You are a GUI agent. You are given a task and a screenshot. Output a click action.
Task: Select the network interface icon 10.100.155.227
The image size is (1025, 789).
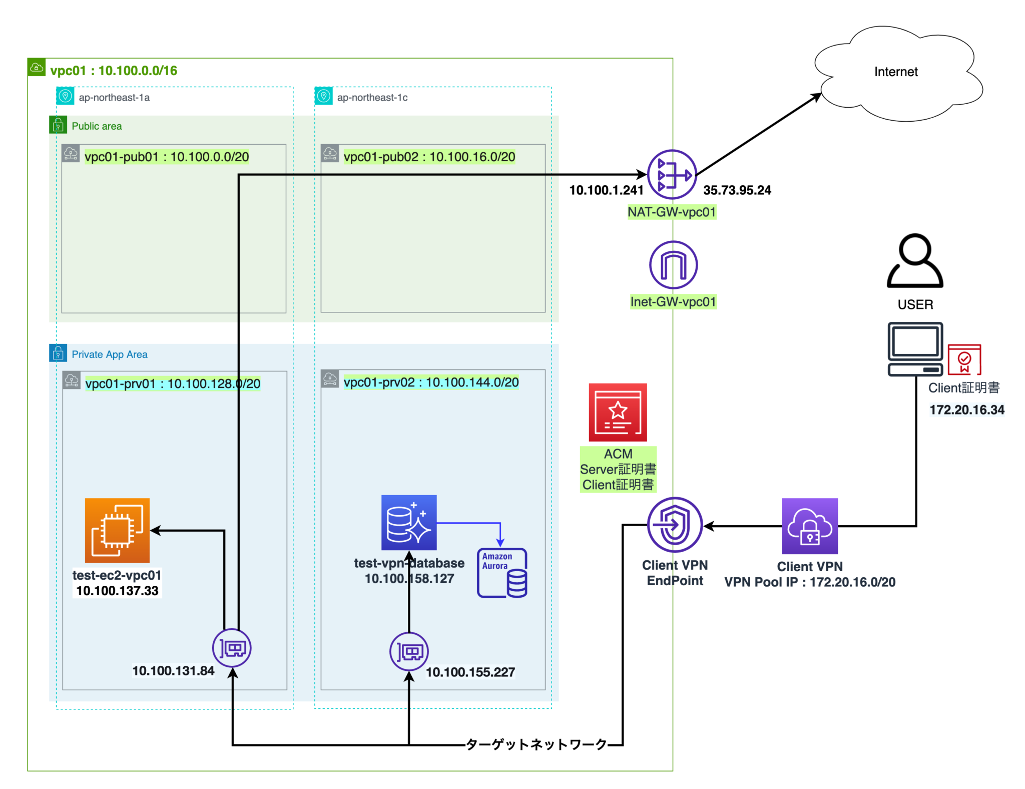point(409,651)
